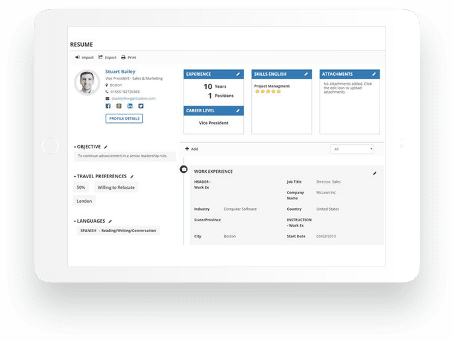Edit the Experience card
The height and width of the screenshot is (341, 454).
click(238, 74)
